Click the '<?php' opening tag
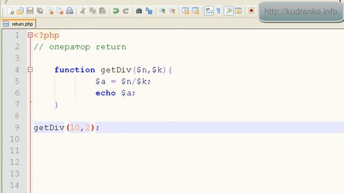344x193 pixels. [x=46, y=35]
